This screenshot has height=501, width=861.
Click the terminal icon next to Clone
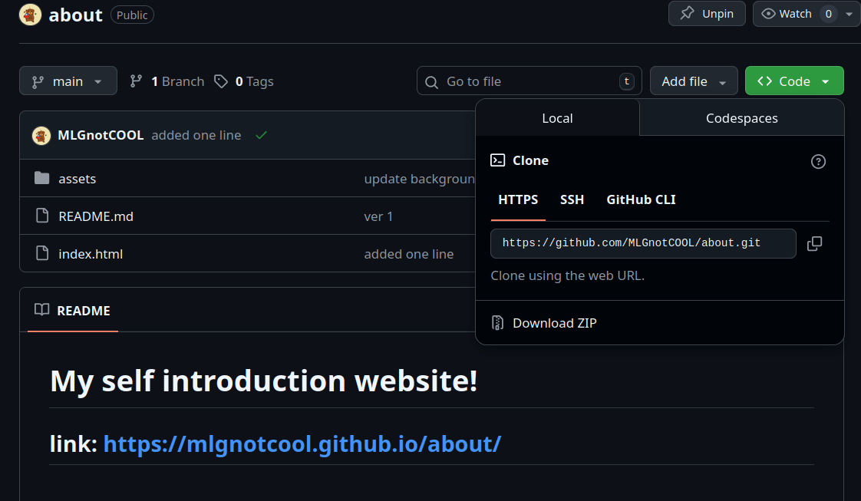pos(497,160)
